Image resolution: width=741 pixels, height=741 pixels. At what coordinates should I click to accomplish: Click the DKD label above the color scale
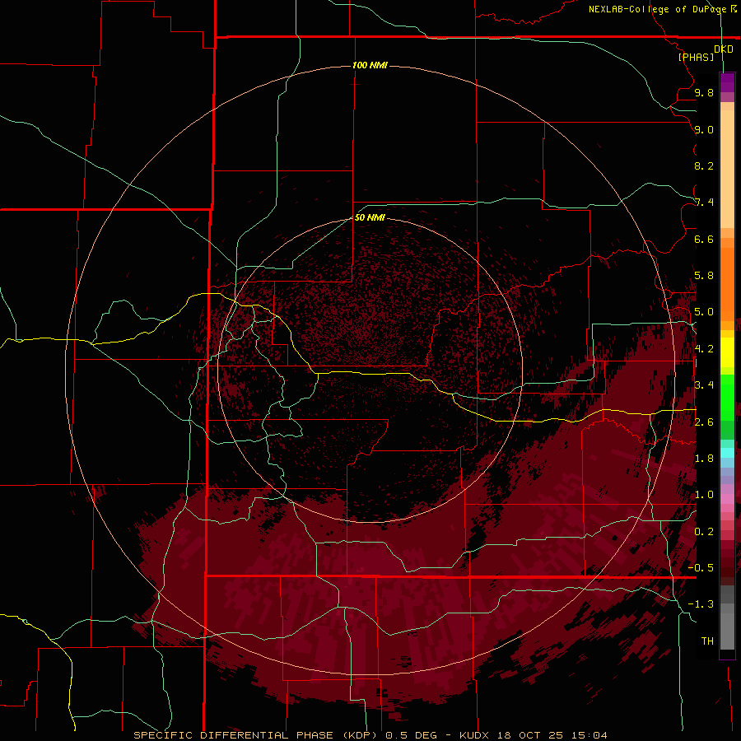tap(724, 49)
